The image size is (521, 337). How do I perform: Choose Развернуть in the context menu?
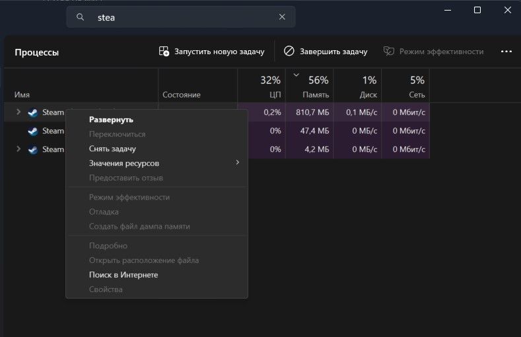tap(111, 120)
